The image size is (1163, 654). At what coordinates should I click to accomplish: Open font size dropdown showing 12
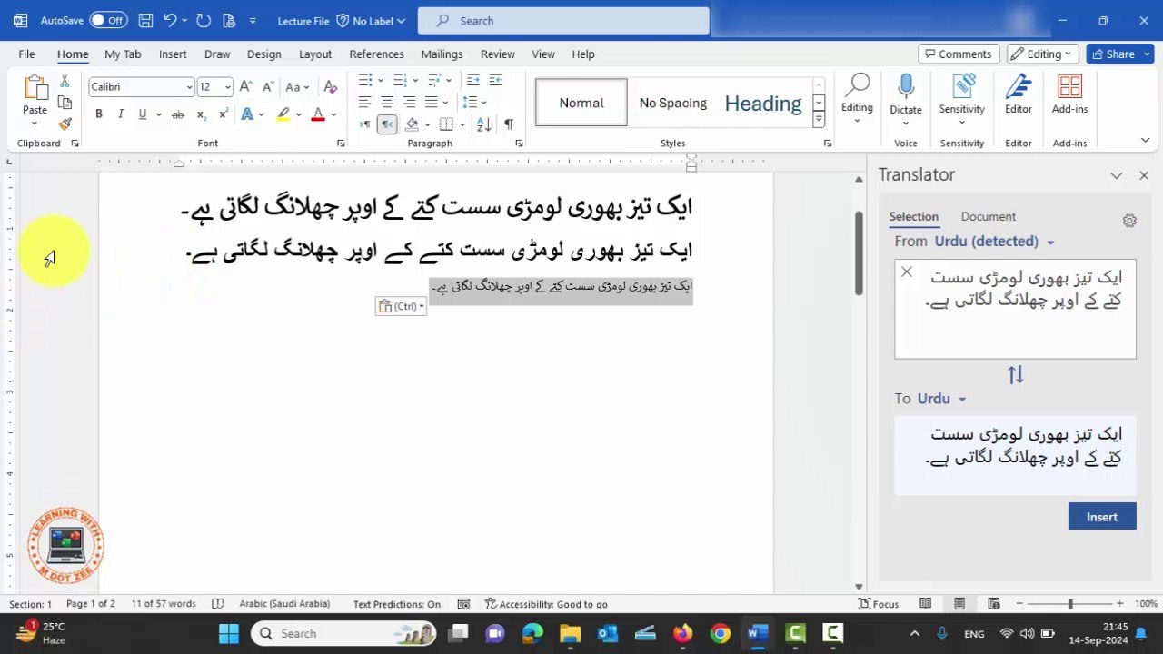point(227,86)
